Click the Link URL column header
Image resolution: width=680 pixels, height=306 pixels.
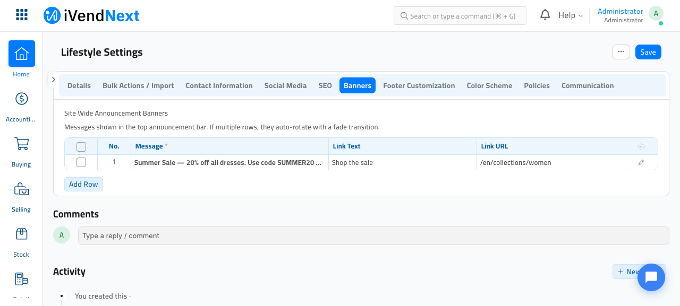click(x=551, y=146)
